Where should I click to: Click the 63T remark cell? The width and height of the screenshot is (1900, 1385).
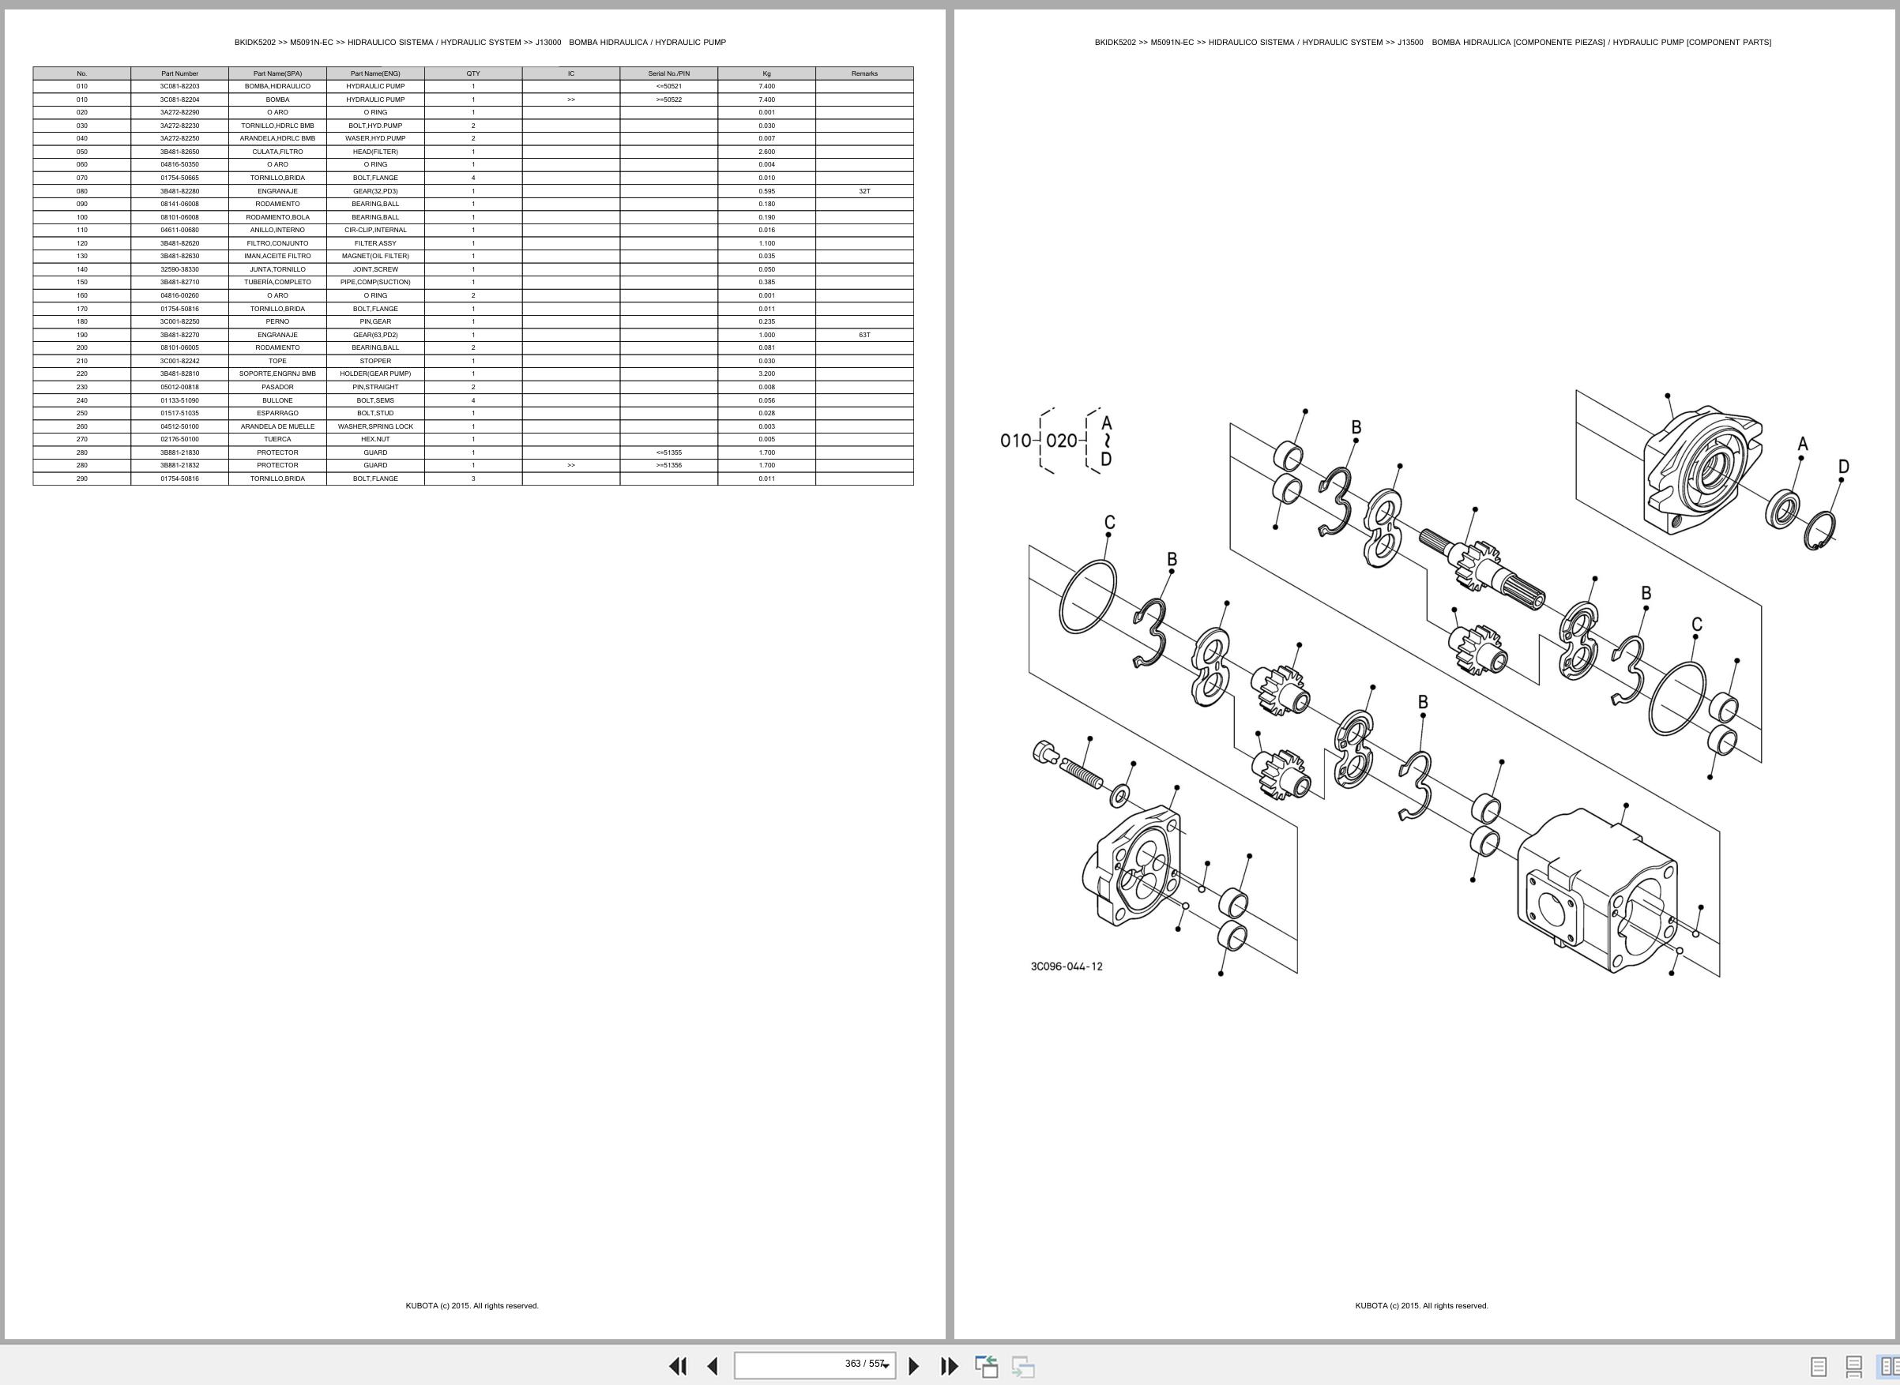864,335
